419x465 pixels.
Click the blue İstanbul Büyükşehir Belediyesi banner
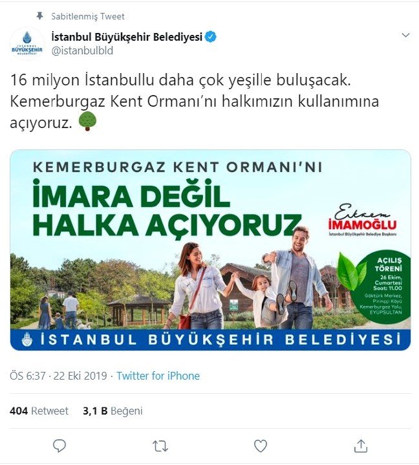tap(210, 340)
